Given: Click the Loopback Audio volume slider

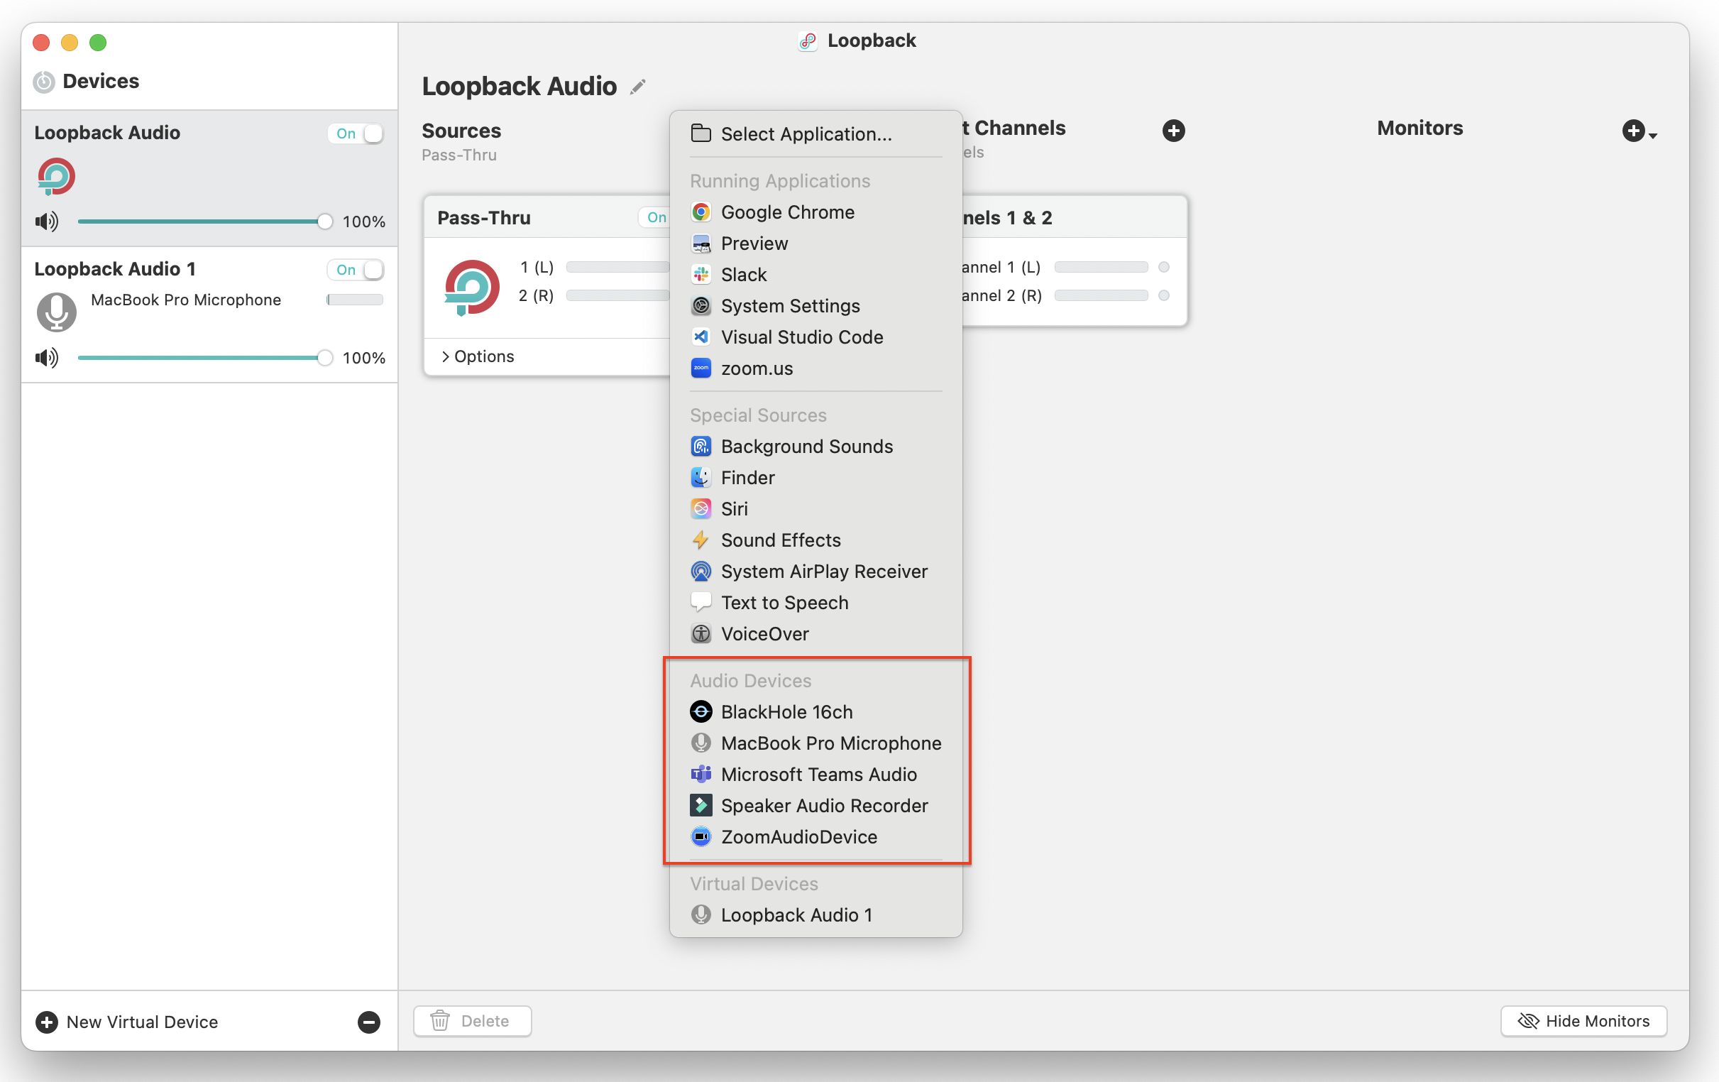Looking at the screenshot, I should [200, 222].
